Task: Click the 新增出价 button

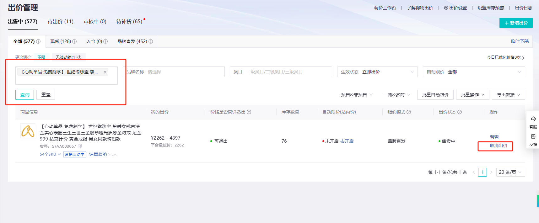Action: point(516,23)
